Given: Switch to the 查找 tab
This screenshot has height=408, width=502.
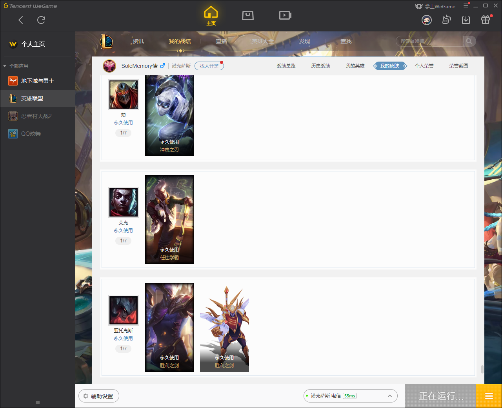Looking at the screenshot, I should (x=346, y=41).
